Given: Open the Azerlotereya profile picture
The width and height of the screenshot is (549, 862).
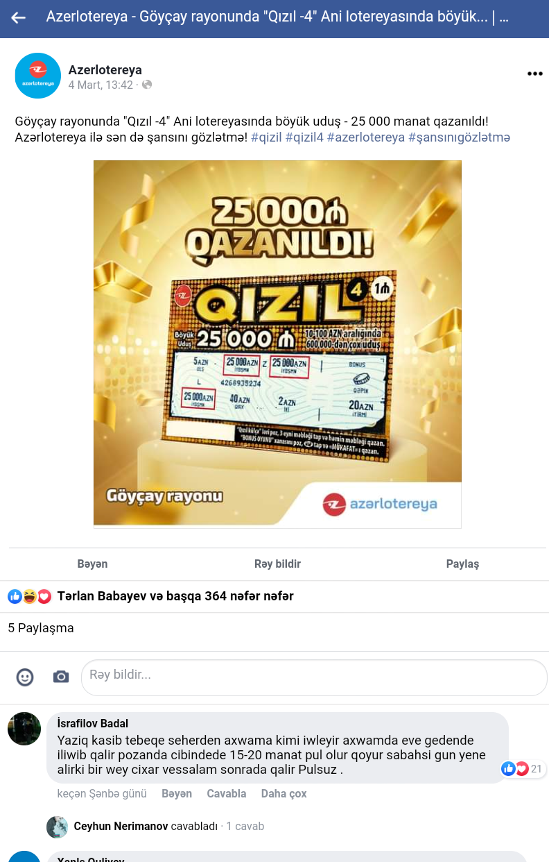Looking at the screenshot, I should click(x=38, y=76).
